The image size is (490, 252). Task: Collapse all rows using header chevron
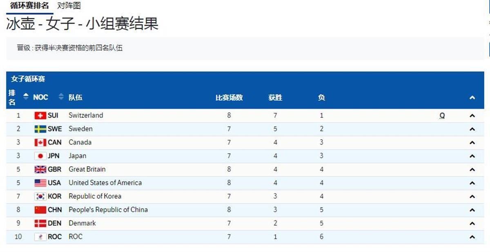coord(472,97)
